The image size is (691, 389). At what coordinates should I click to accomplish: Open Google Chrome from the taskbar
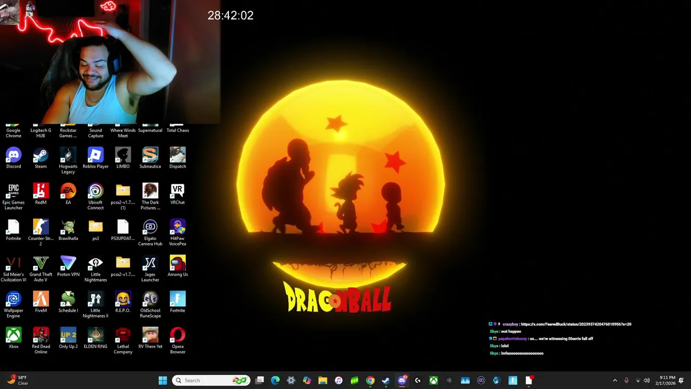point(370,380)
